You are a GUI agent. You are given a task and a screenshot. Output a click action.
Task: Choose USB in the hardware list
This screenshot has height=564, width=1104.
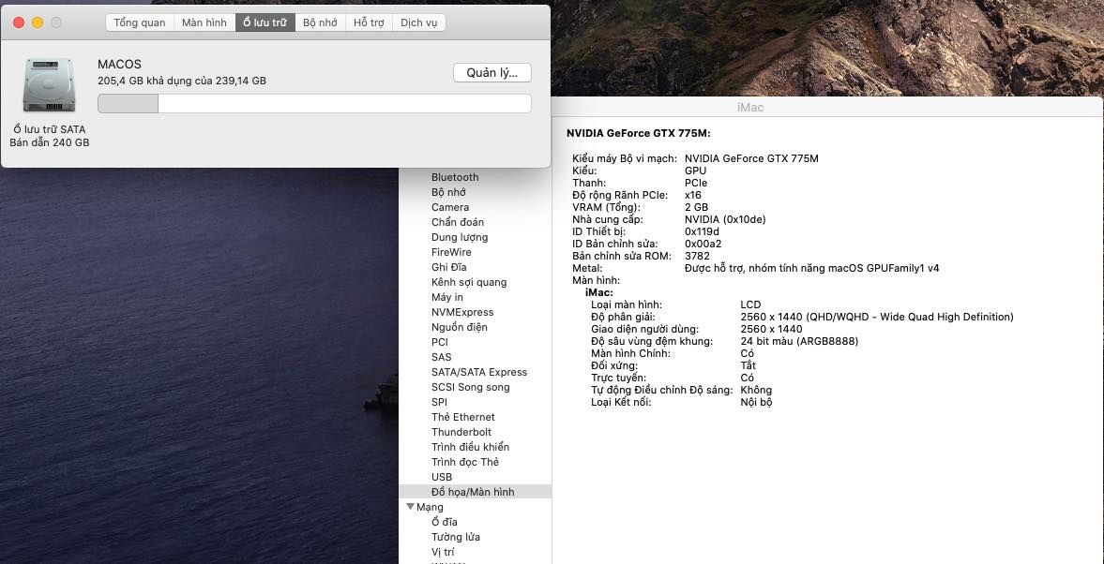tap(442, 477)
